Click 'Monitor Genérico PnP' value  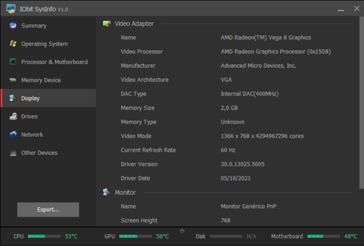[249, 206]
